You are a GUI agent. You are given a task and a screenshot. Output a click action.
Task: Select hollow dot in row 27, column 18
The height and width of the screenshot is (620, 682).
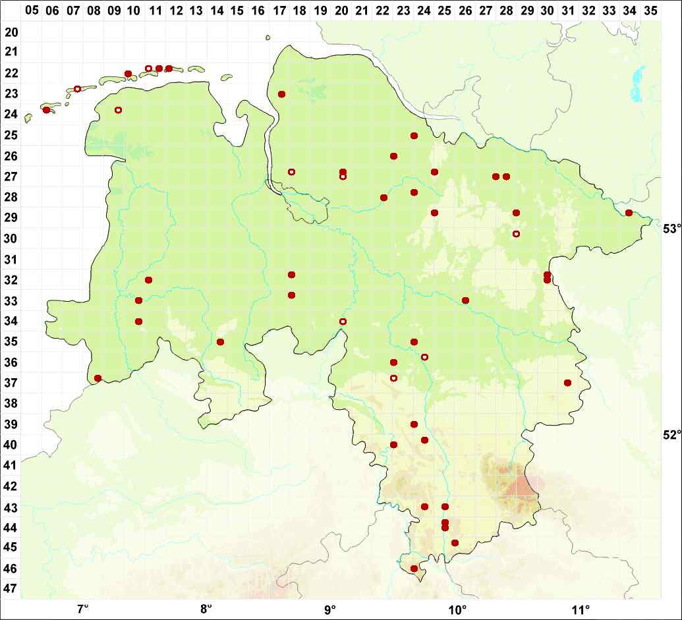tap(292, 172)
